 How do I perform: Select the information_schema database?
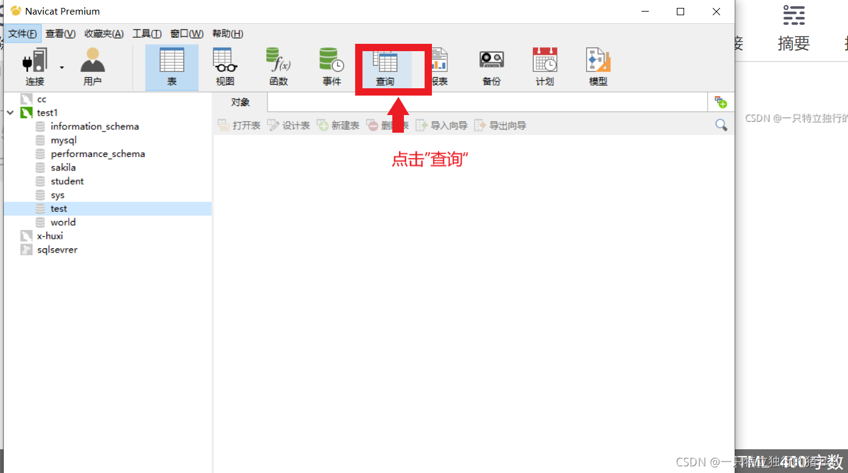95,127
